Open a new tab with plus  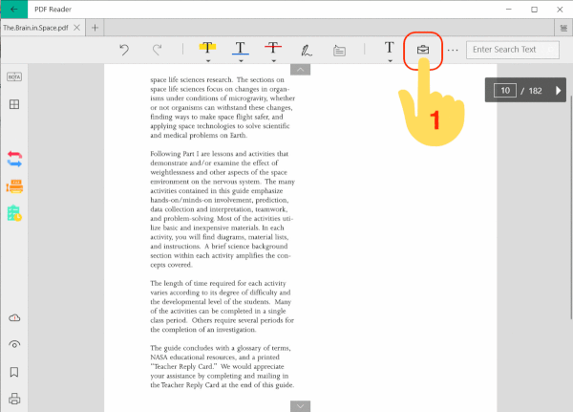[97, 28]
